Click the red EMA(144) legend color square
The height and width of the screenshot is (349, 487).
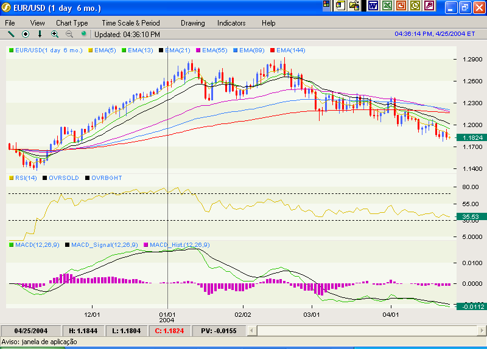point(273,50)
